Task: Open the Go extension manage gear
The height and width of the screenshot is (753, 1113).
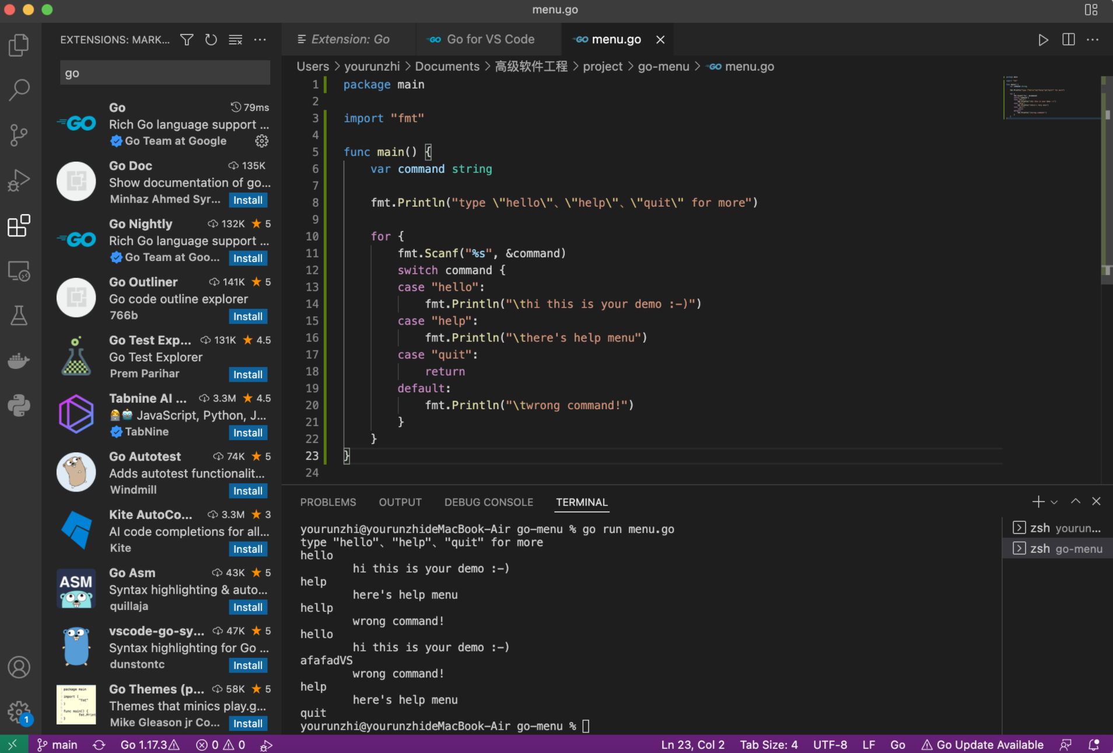Action: tap(262, 141)
